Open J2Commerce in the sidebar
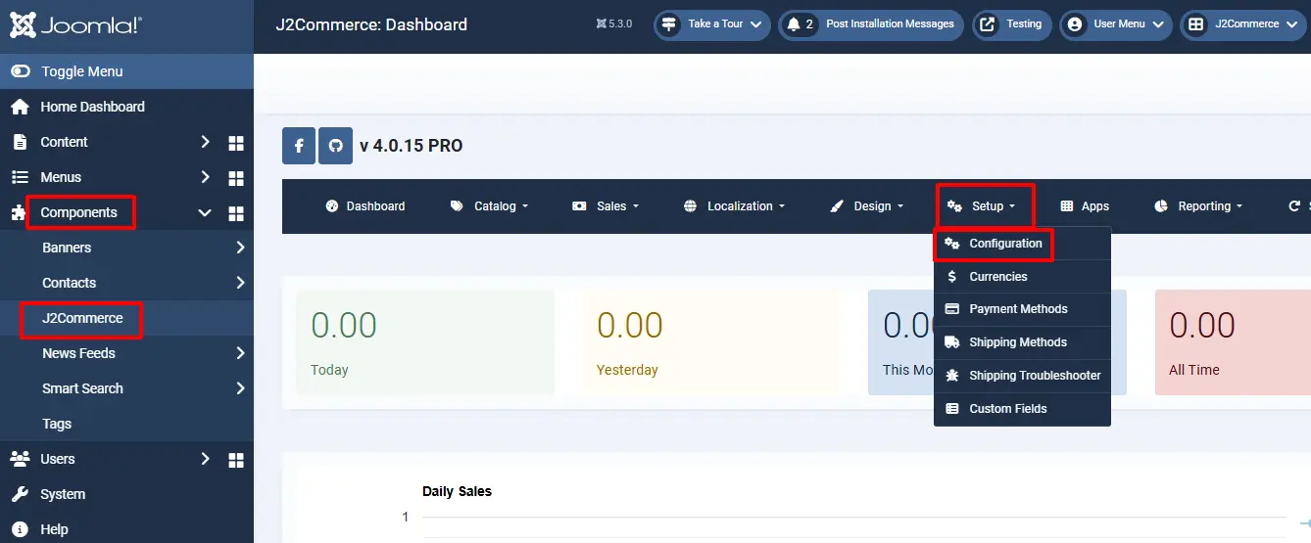 point(82,318)
